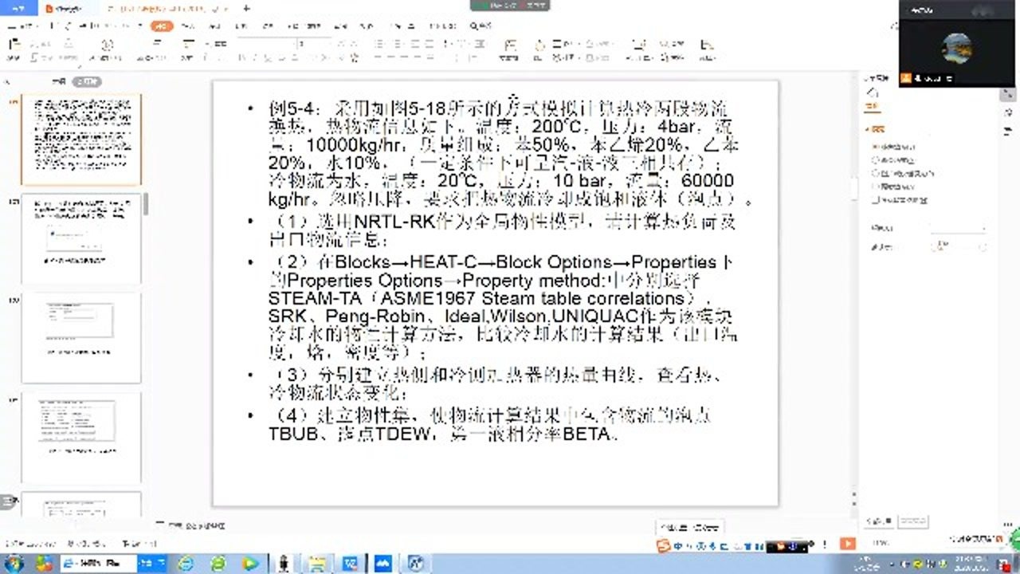Expand the collapsed section in the right panel
This screenshot has width=1020, height=574.
point(869,128)
